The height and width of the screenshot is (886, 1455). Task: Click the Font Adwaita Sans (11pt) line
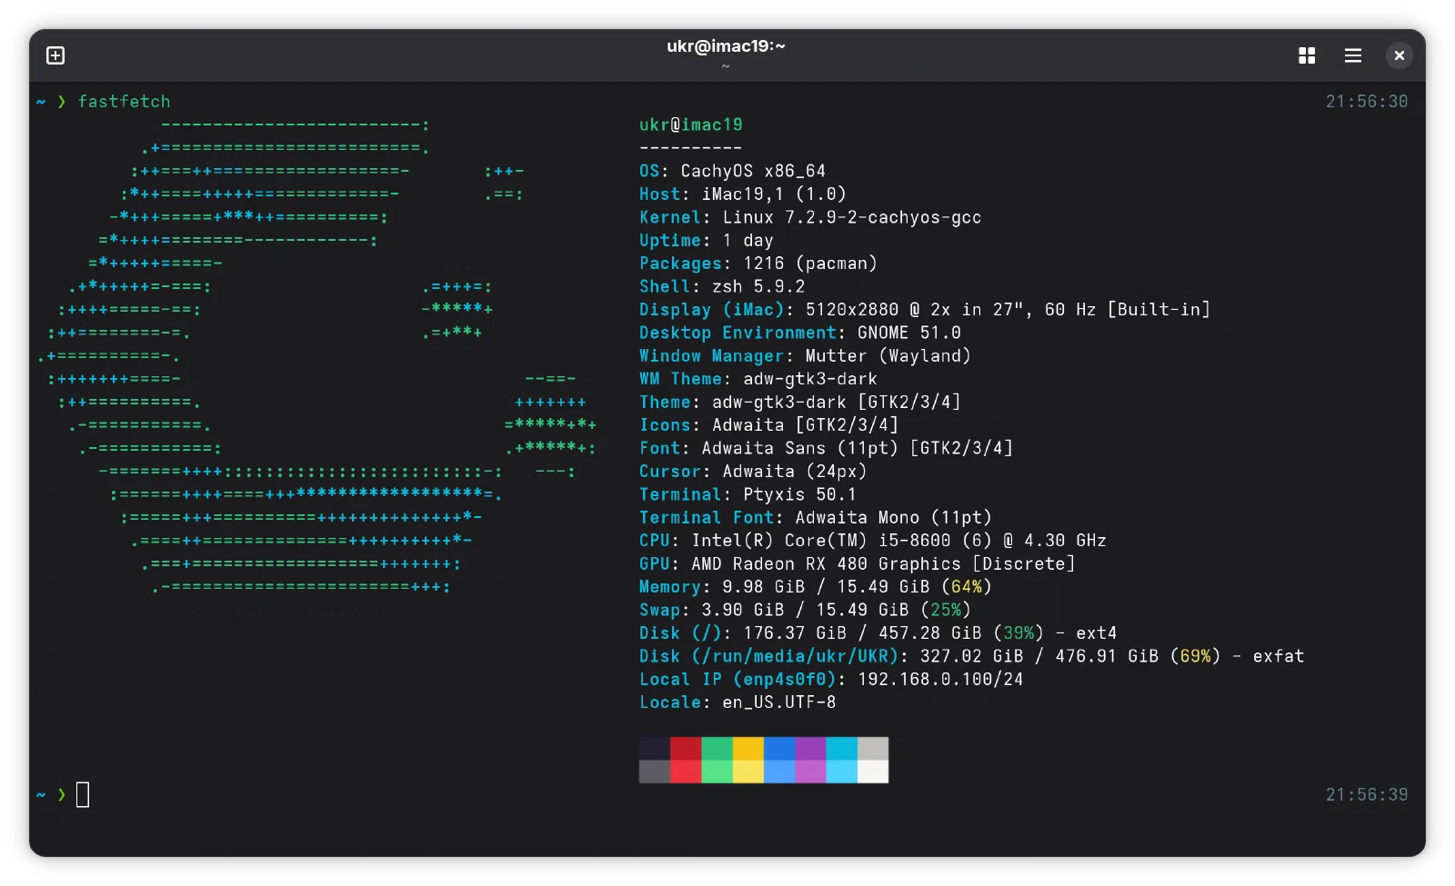826,448
